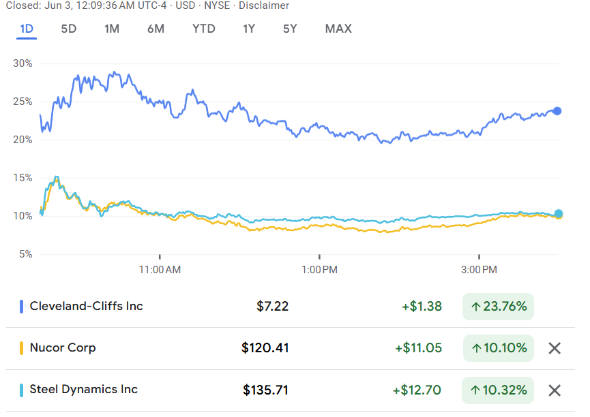Screen dimensions: 590x417
Task: Open the Disclaimer link
Action: coord(264,5)
